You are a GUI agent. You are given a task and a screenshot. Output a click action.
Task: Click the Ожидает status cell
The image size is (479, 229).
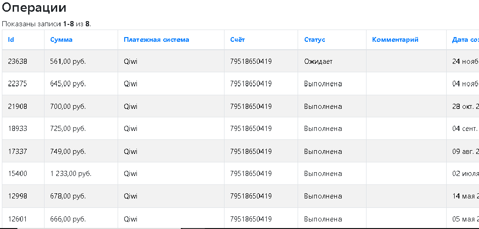pyautogui.click(x=332, y=61)
